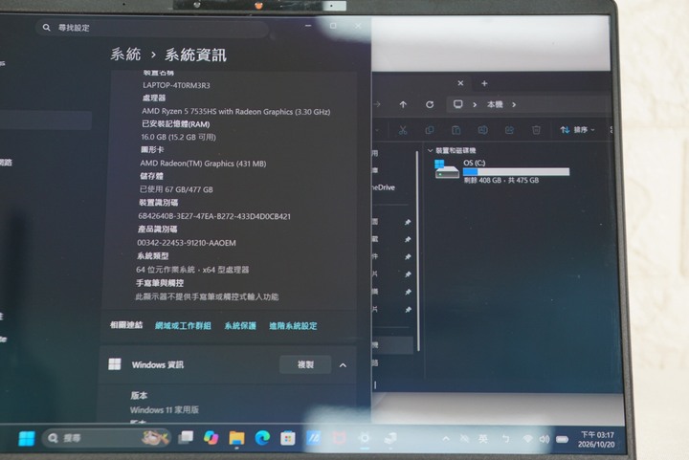Open the 系統保護 link

pos(240,326)
